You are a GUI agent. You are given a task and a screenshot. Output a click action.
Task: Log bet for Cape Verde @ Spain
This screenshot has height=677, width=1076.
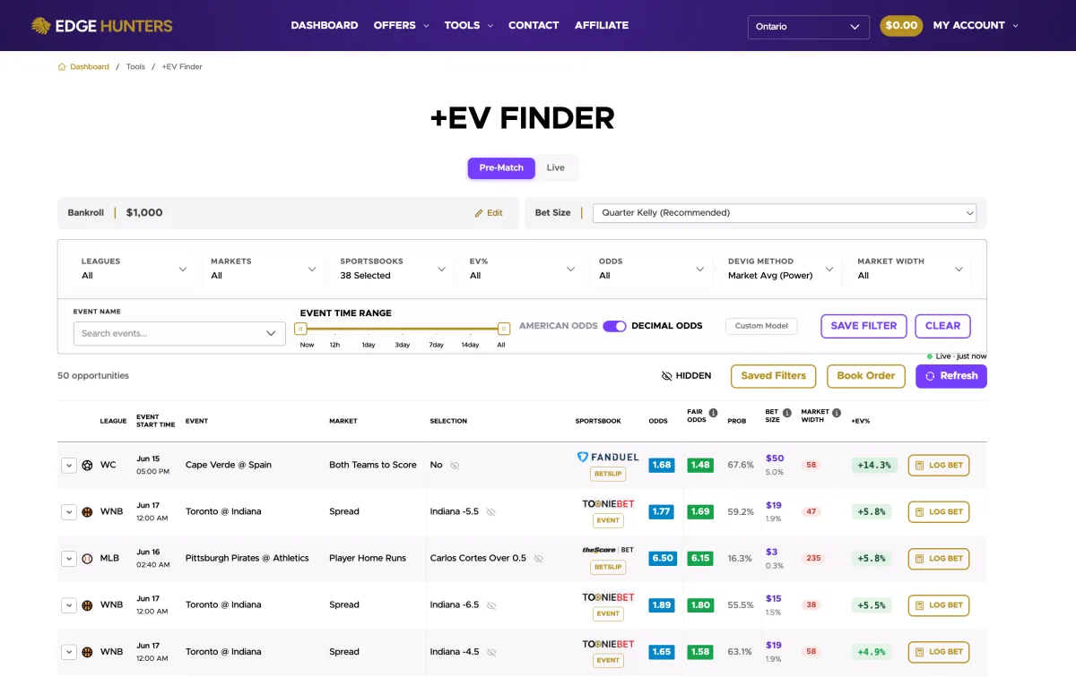point(939,466)
